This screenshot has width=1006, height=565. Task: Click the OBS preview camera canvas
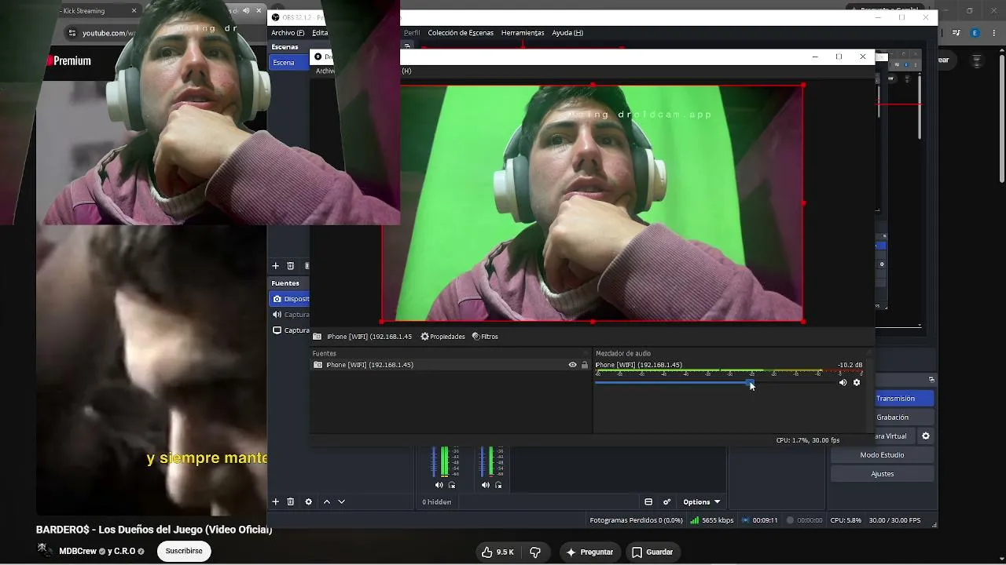(592, 203)
